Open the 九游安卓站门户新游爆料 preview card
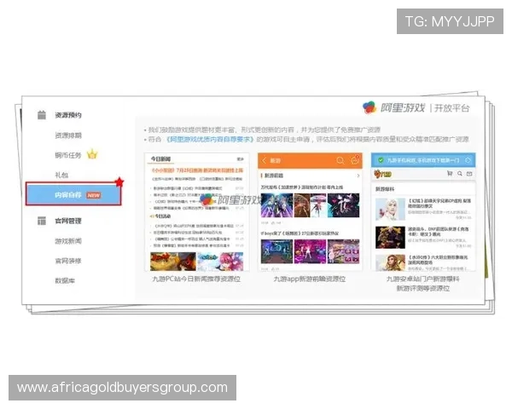Screen dimensions: 512x409 pyautogui.click(x=423, y=211)
